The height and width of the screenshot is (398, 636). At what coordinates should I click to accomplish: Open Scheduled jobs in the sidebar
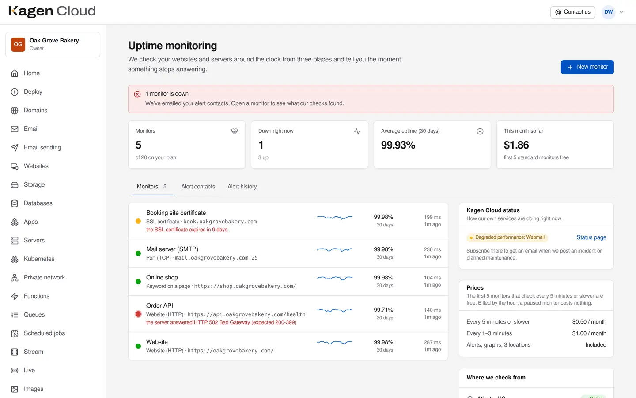[53, 333]
